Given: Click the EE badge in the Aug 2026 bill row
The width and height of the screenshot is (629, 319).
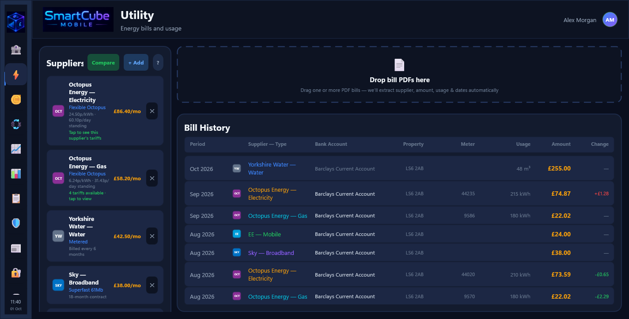Looking at the screenshot, I should 237,234.
